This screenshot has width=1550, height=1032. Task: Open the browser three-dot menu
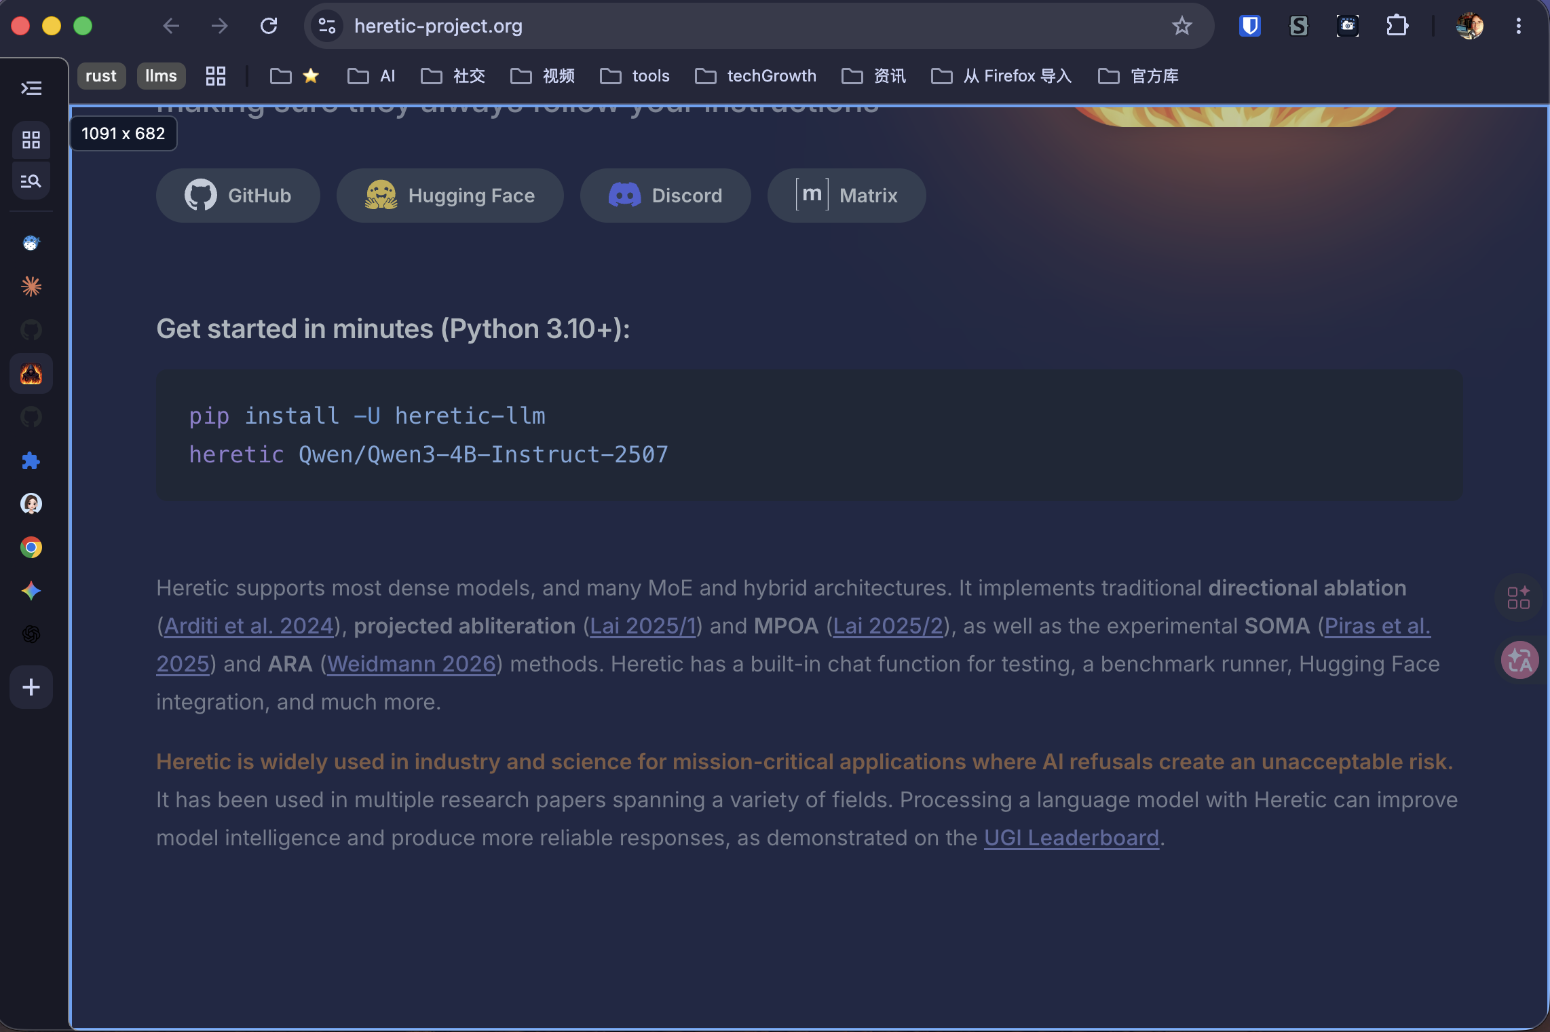pyautogui.click(x=1519, y=26)
